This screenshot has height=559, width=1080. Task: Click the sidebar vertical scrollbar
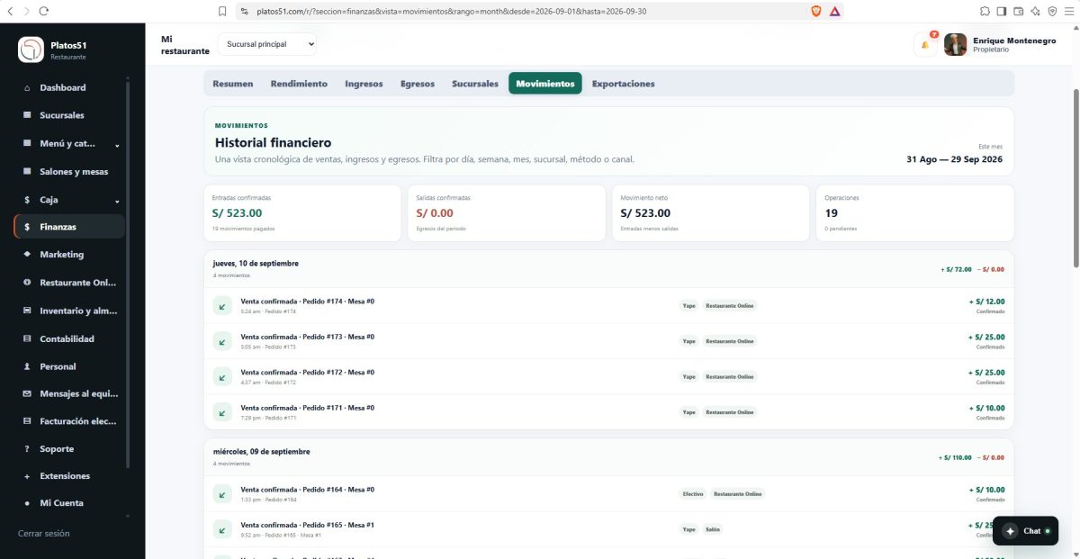click(x=128, y=275)
